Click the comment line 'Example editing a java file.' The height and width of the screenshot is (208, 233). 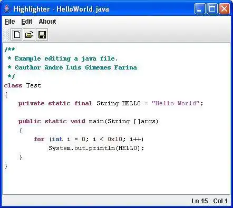tap(66, 59)
